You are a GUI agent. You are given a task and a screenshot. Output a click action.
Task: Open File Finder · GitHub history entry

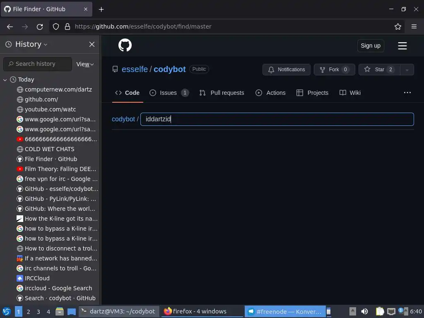pos(47,159)
